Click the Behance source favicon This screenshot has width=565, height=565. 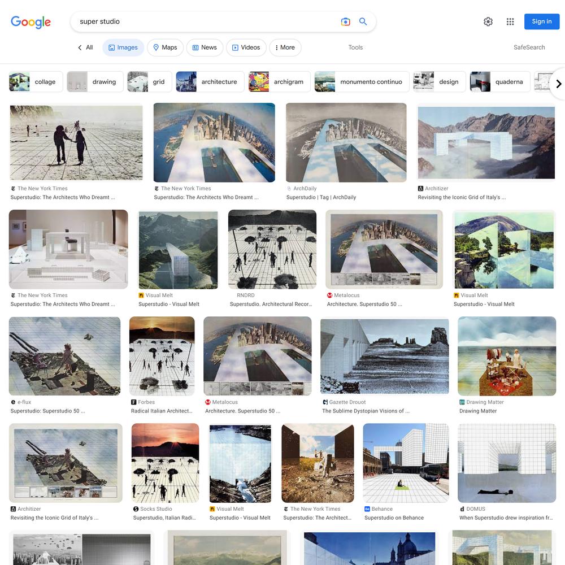tap(367, 509)
